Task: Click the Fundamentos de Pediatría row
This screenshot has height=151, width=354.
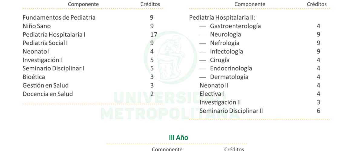Action: tap(59, 18)
